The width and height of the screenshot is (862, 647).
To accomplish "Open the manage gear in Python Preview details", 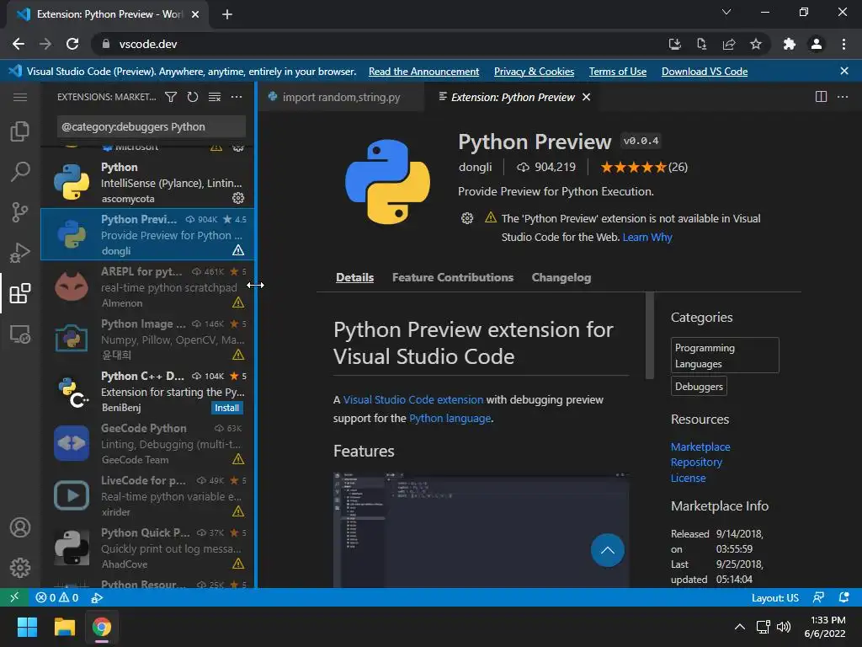I will coord(466,218).
